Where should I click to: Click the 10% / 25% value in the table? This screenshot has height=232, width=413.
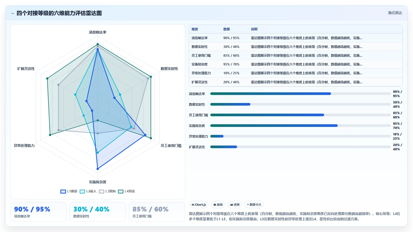tap(231, 73)
